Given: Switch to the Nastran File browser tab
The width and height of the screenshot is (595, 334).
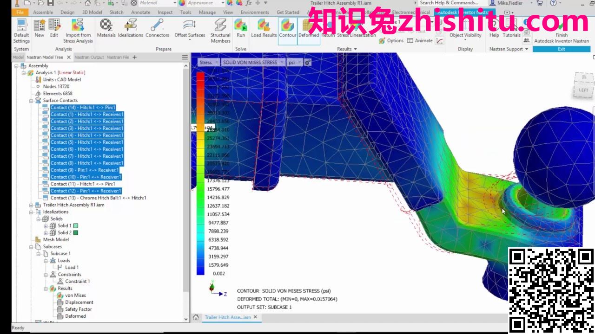Looking at the screenshot, I should 118,57.
